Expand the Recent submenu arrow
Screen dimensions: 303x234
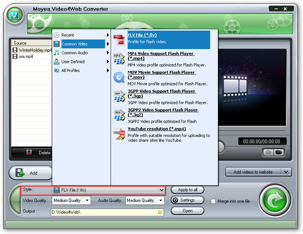click(x=108, y=35)
